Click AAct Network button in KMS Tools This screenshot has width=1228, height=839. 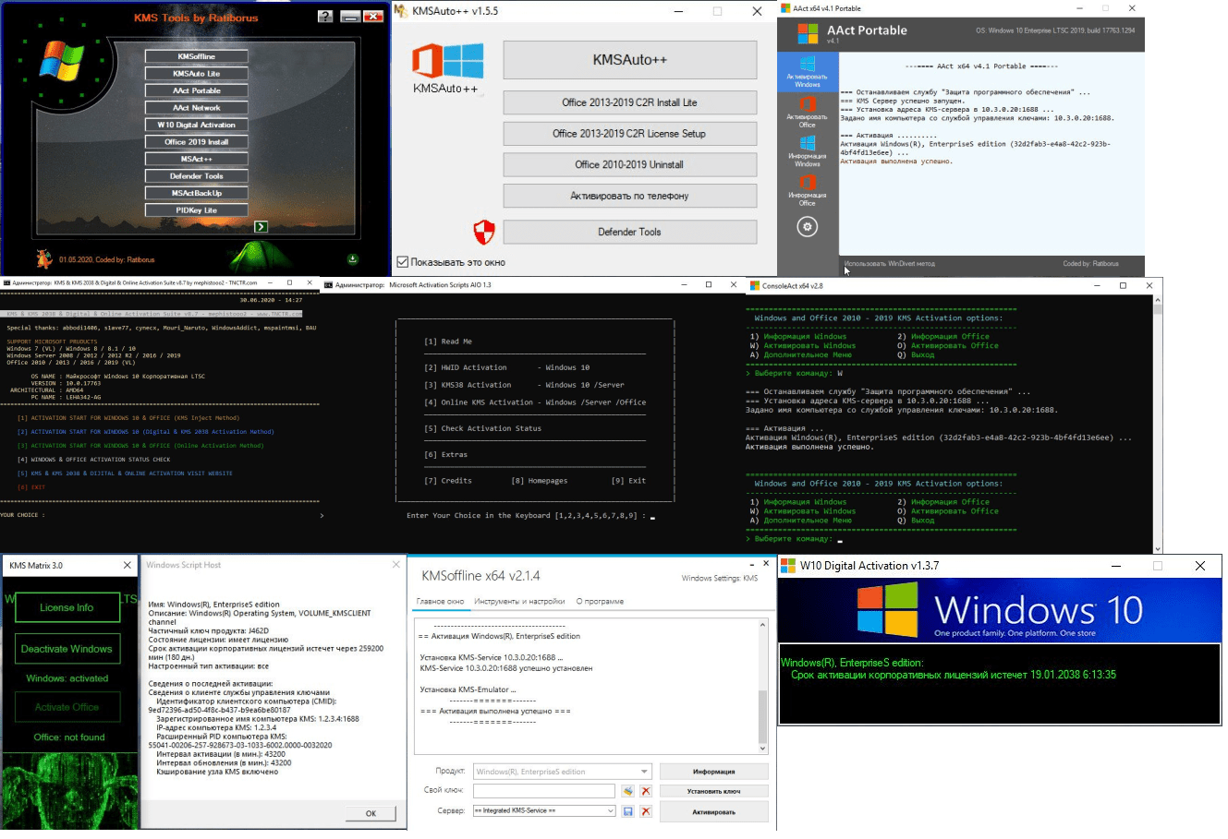[196, 108]
